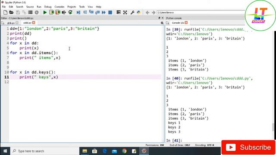Open Mail app from taskbar
This screenshot has width=276, height=155.
click(x=114, y=151)
